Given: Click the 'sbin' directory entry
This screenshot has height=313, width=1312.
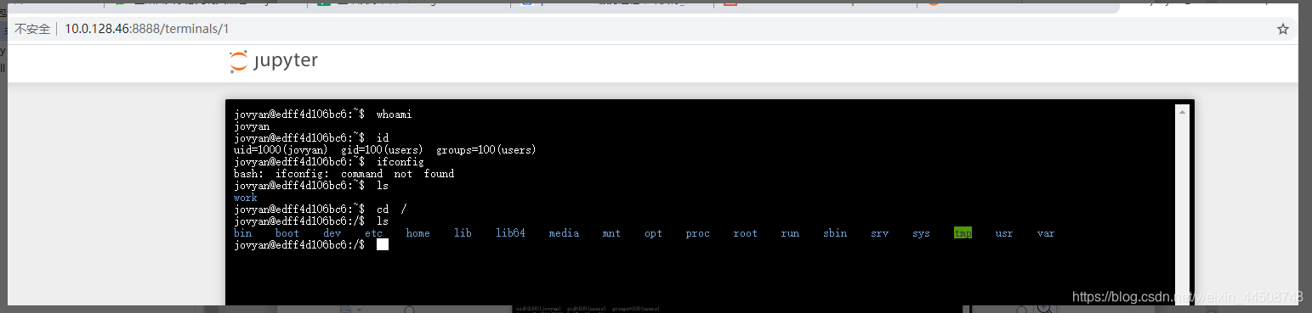Looking at the screenshot, I should [835, 233].
